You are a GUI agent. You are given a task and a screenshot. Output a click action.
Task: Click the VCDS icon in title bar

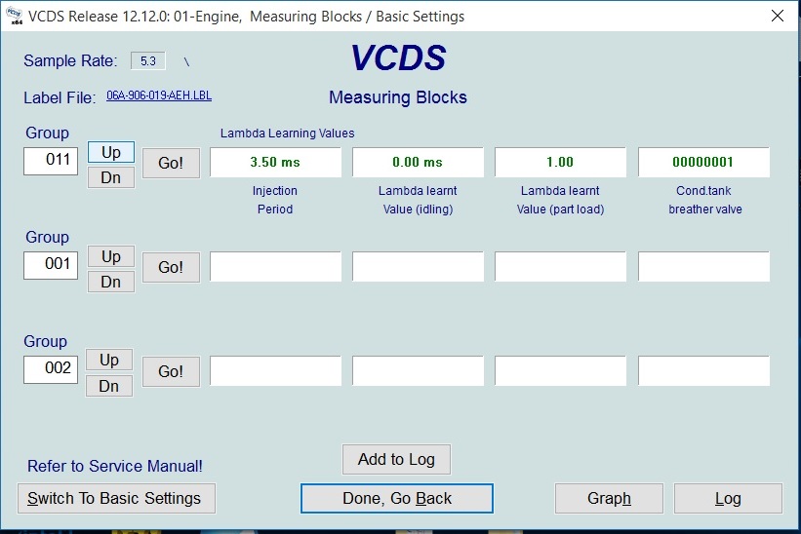coord(13,16)
